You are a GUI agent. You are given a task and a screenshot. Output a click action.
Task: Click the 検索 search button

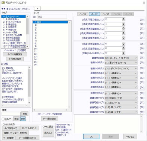tap(25, 114)
